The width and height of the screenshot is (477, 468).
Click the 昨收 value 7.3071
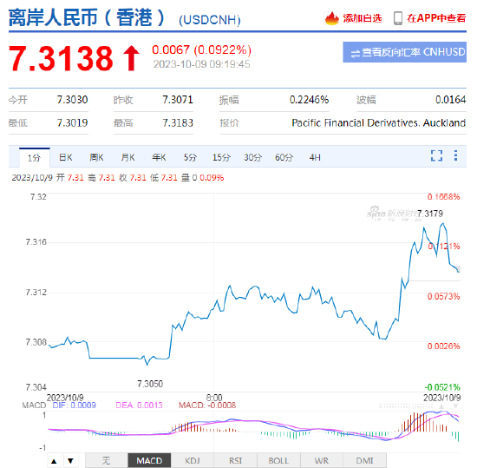[178, 100]
